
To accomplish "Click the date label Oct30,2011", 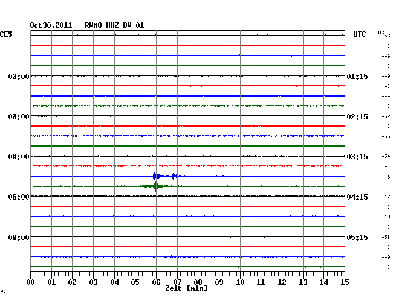I will [x=51, y=25].
